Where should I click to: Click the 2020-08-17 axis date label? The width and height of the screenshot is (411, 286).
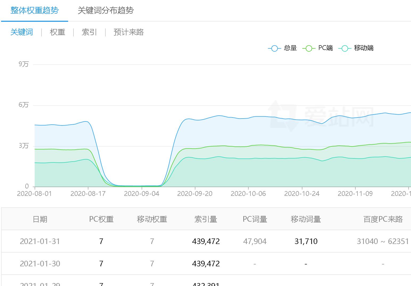[x=88, y=194]
